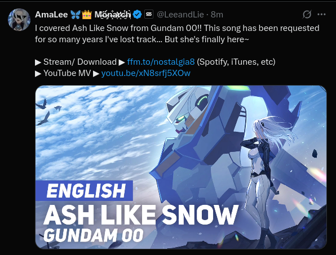Open the Grok slashed-circle icon
336x255 pixels.
click(x=307, y=15)
